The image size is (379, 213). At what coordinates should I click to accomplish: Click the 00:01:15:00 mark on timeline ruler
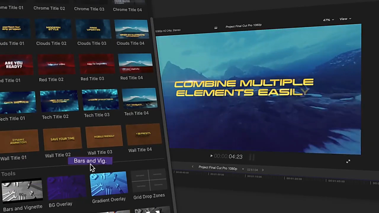254,176
